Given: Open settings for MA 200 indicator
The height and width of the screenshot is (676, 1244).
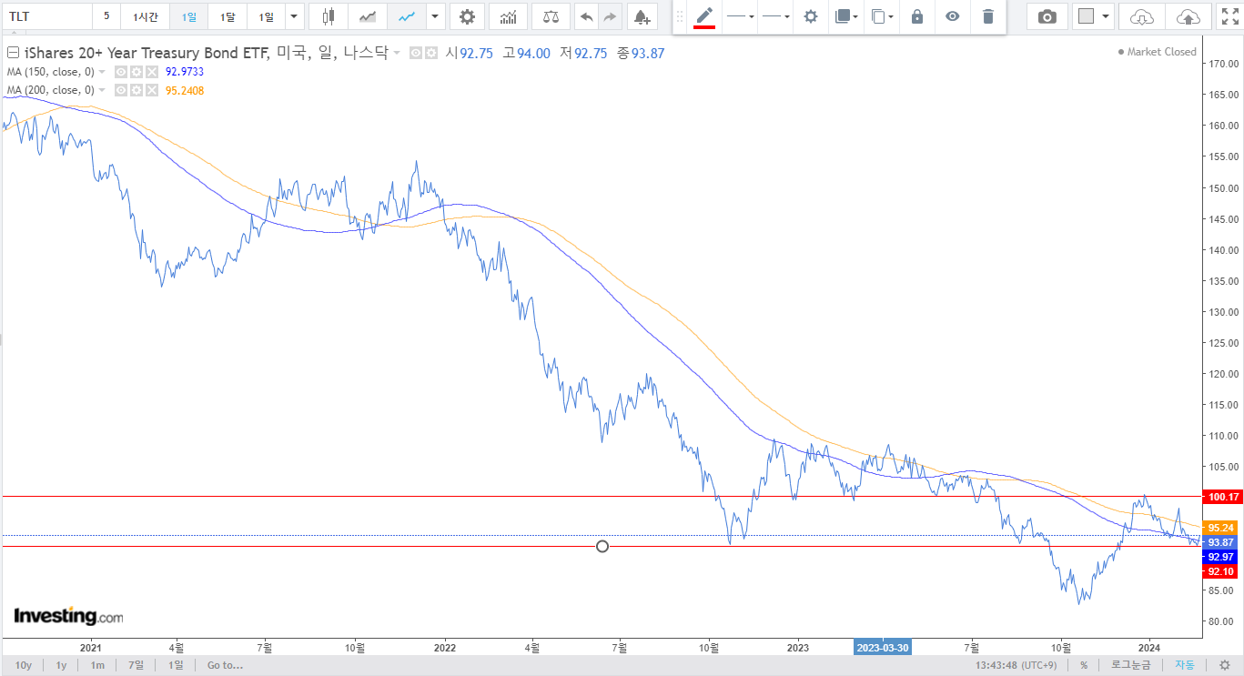Looking at the screenshot, I should (135, 90).
